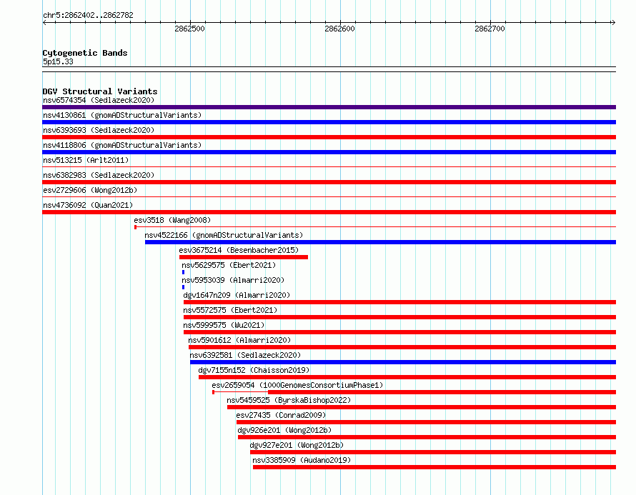Select the purple nsv6574354 variant bar
636x495 pixels.
329,107
